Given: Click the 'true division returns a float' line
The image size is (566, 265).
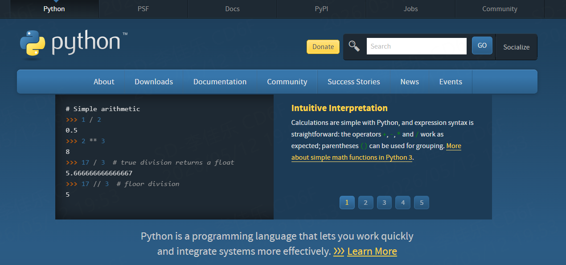Looking at the screenshot, I should [150, 162].
